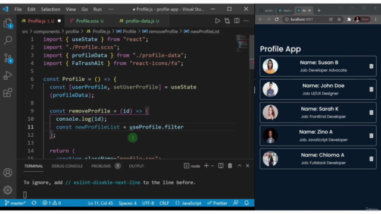The image size is (381, 214).
Task: Select the TERMINAL panel tab
Action: (33, 166)
